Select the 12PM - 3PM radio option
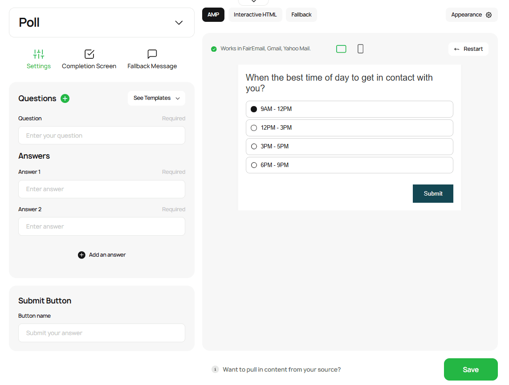 coord(254,128)
